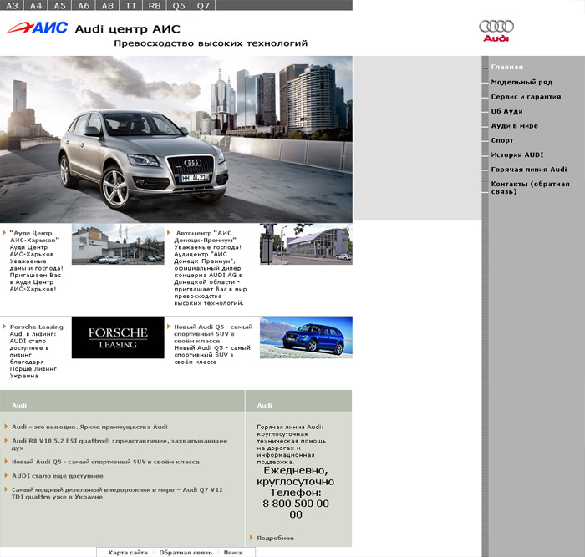Open Audi R8 V10 5.2 FSI quattro link
Image resolution: width=585 pixels, height=557 pixels.
coord(120,444)
